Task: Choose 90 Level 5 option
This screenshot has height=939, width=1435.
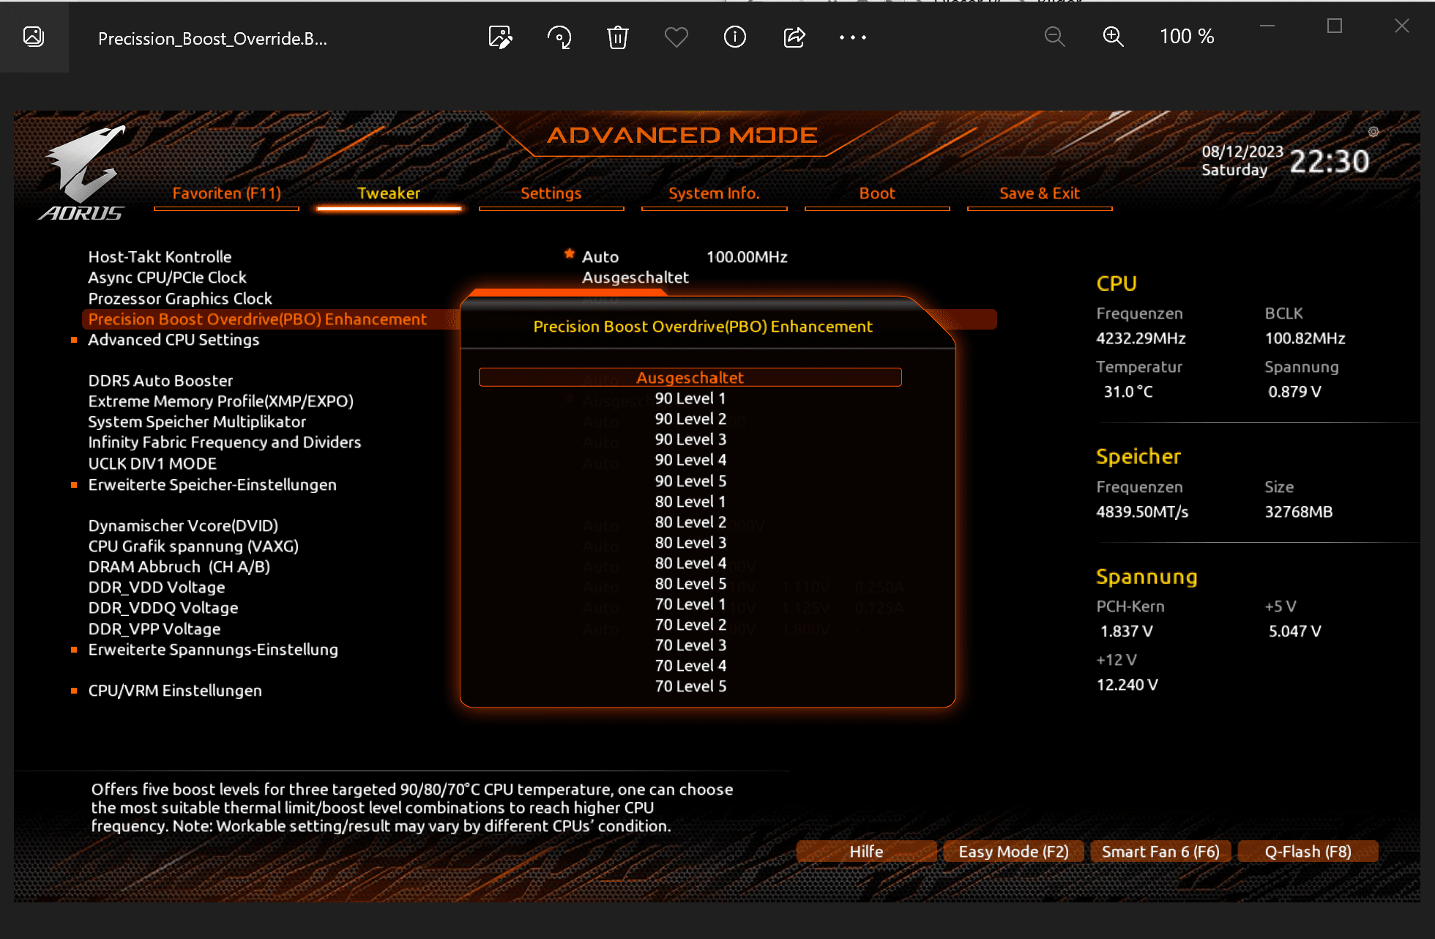Action: 690,481
